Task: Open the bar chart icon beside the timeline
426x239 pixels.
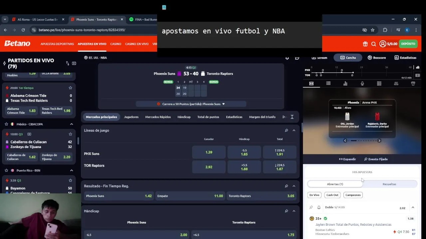Action: 418,67
